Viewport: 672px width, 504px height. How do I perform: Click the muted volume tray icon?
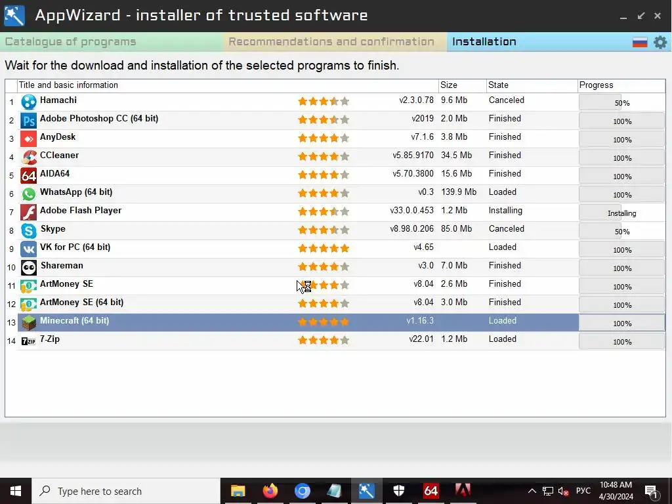pos(564,492)
